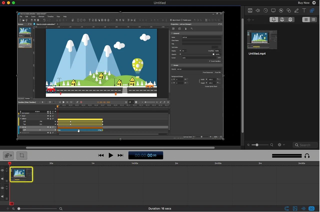Screen dimensions: 320x212
Task: Click the audio waveform icon in status bar
Action: coord(303,209)
